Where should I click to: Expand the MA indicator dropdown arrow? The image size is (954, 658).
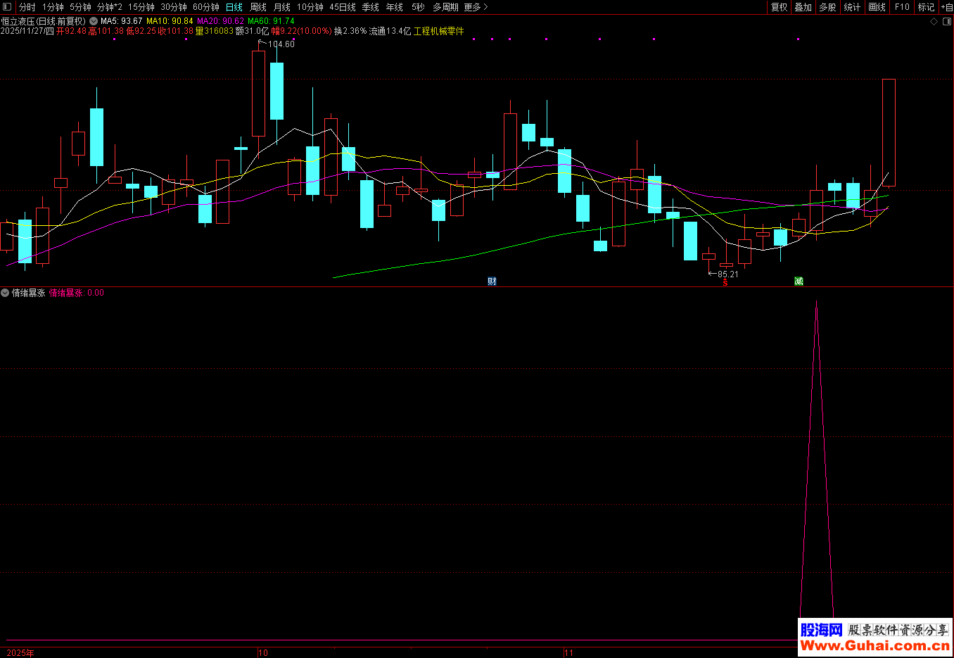[94, 21]
